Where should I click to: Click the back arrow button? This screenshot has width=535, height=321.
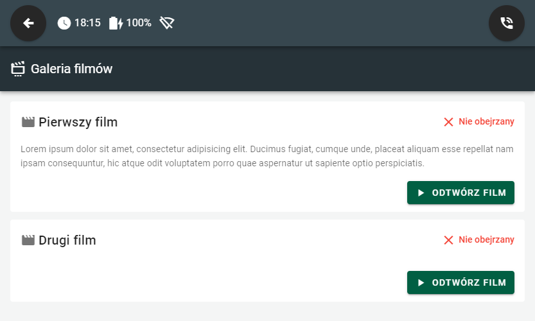point(28,23)
